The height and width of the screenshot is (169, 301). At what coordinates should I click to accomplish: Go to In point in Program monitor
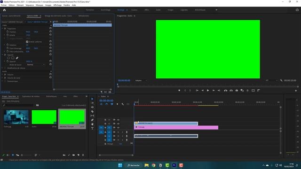pyautogui.click(x=197, y=91)
